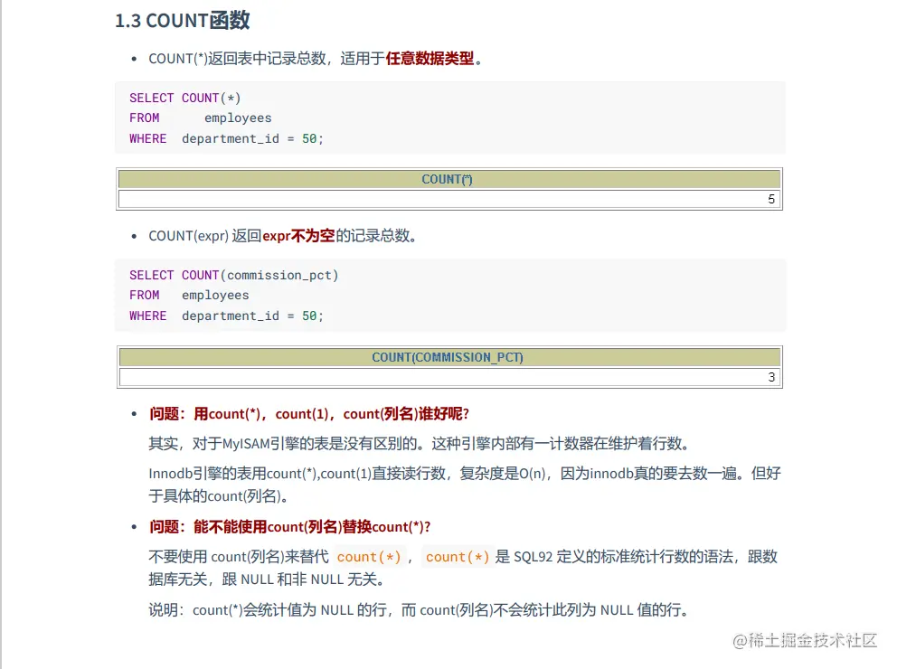The width and height of the screenshot is (897, 669).
Task: Click the text "是 SQL92 定义的标准统计行数的语法"
Action: [x=613, y=557]
